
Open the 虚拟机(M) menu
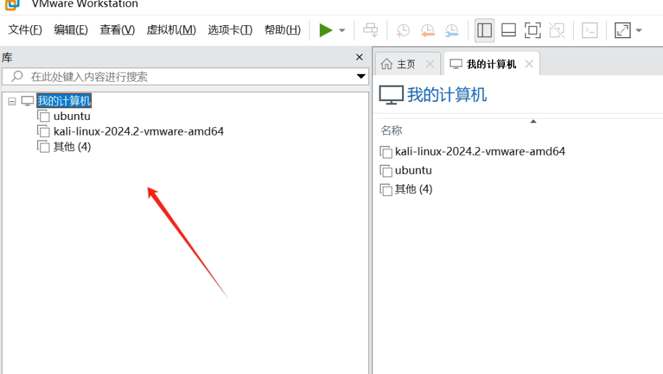coord(171,30)
